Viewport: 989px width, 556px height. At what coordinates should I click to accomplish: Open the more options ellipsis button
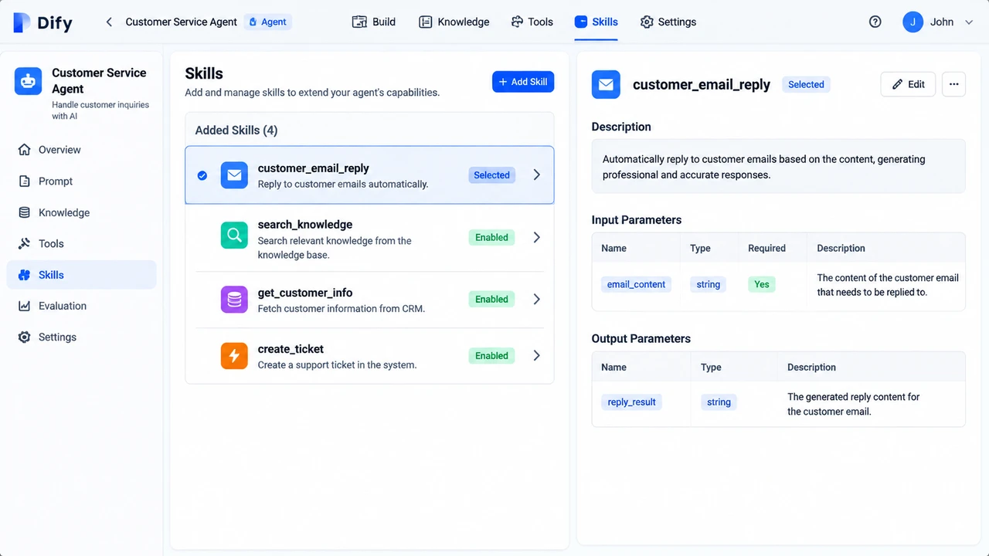click(953, 84)
